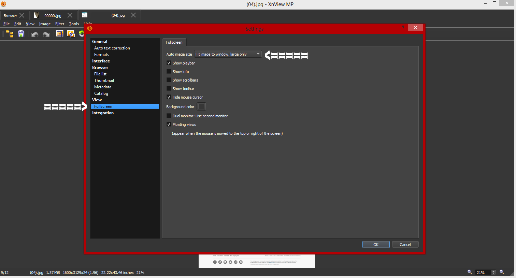The width and height of the screenshot is (516, 278).
Task: Click the Settings dialog help question mark
Action: pos(403,28)
